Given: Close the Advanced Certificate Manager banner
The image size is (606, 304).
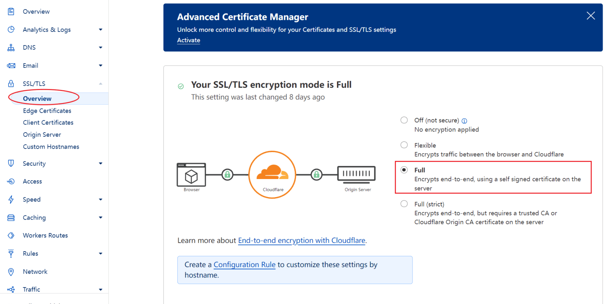Looking at the screenshot, I should (591, 16).
